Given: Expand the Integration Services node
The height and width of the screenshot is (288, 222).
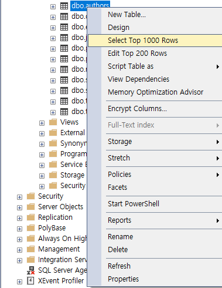Looking at the screenshot, I should [x=19, y=260].
